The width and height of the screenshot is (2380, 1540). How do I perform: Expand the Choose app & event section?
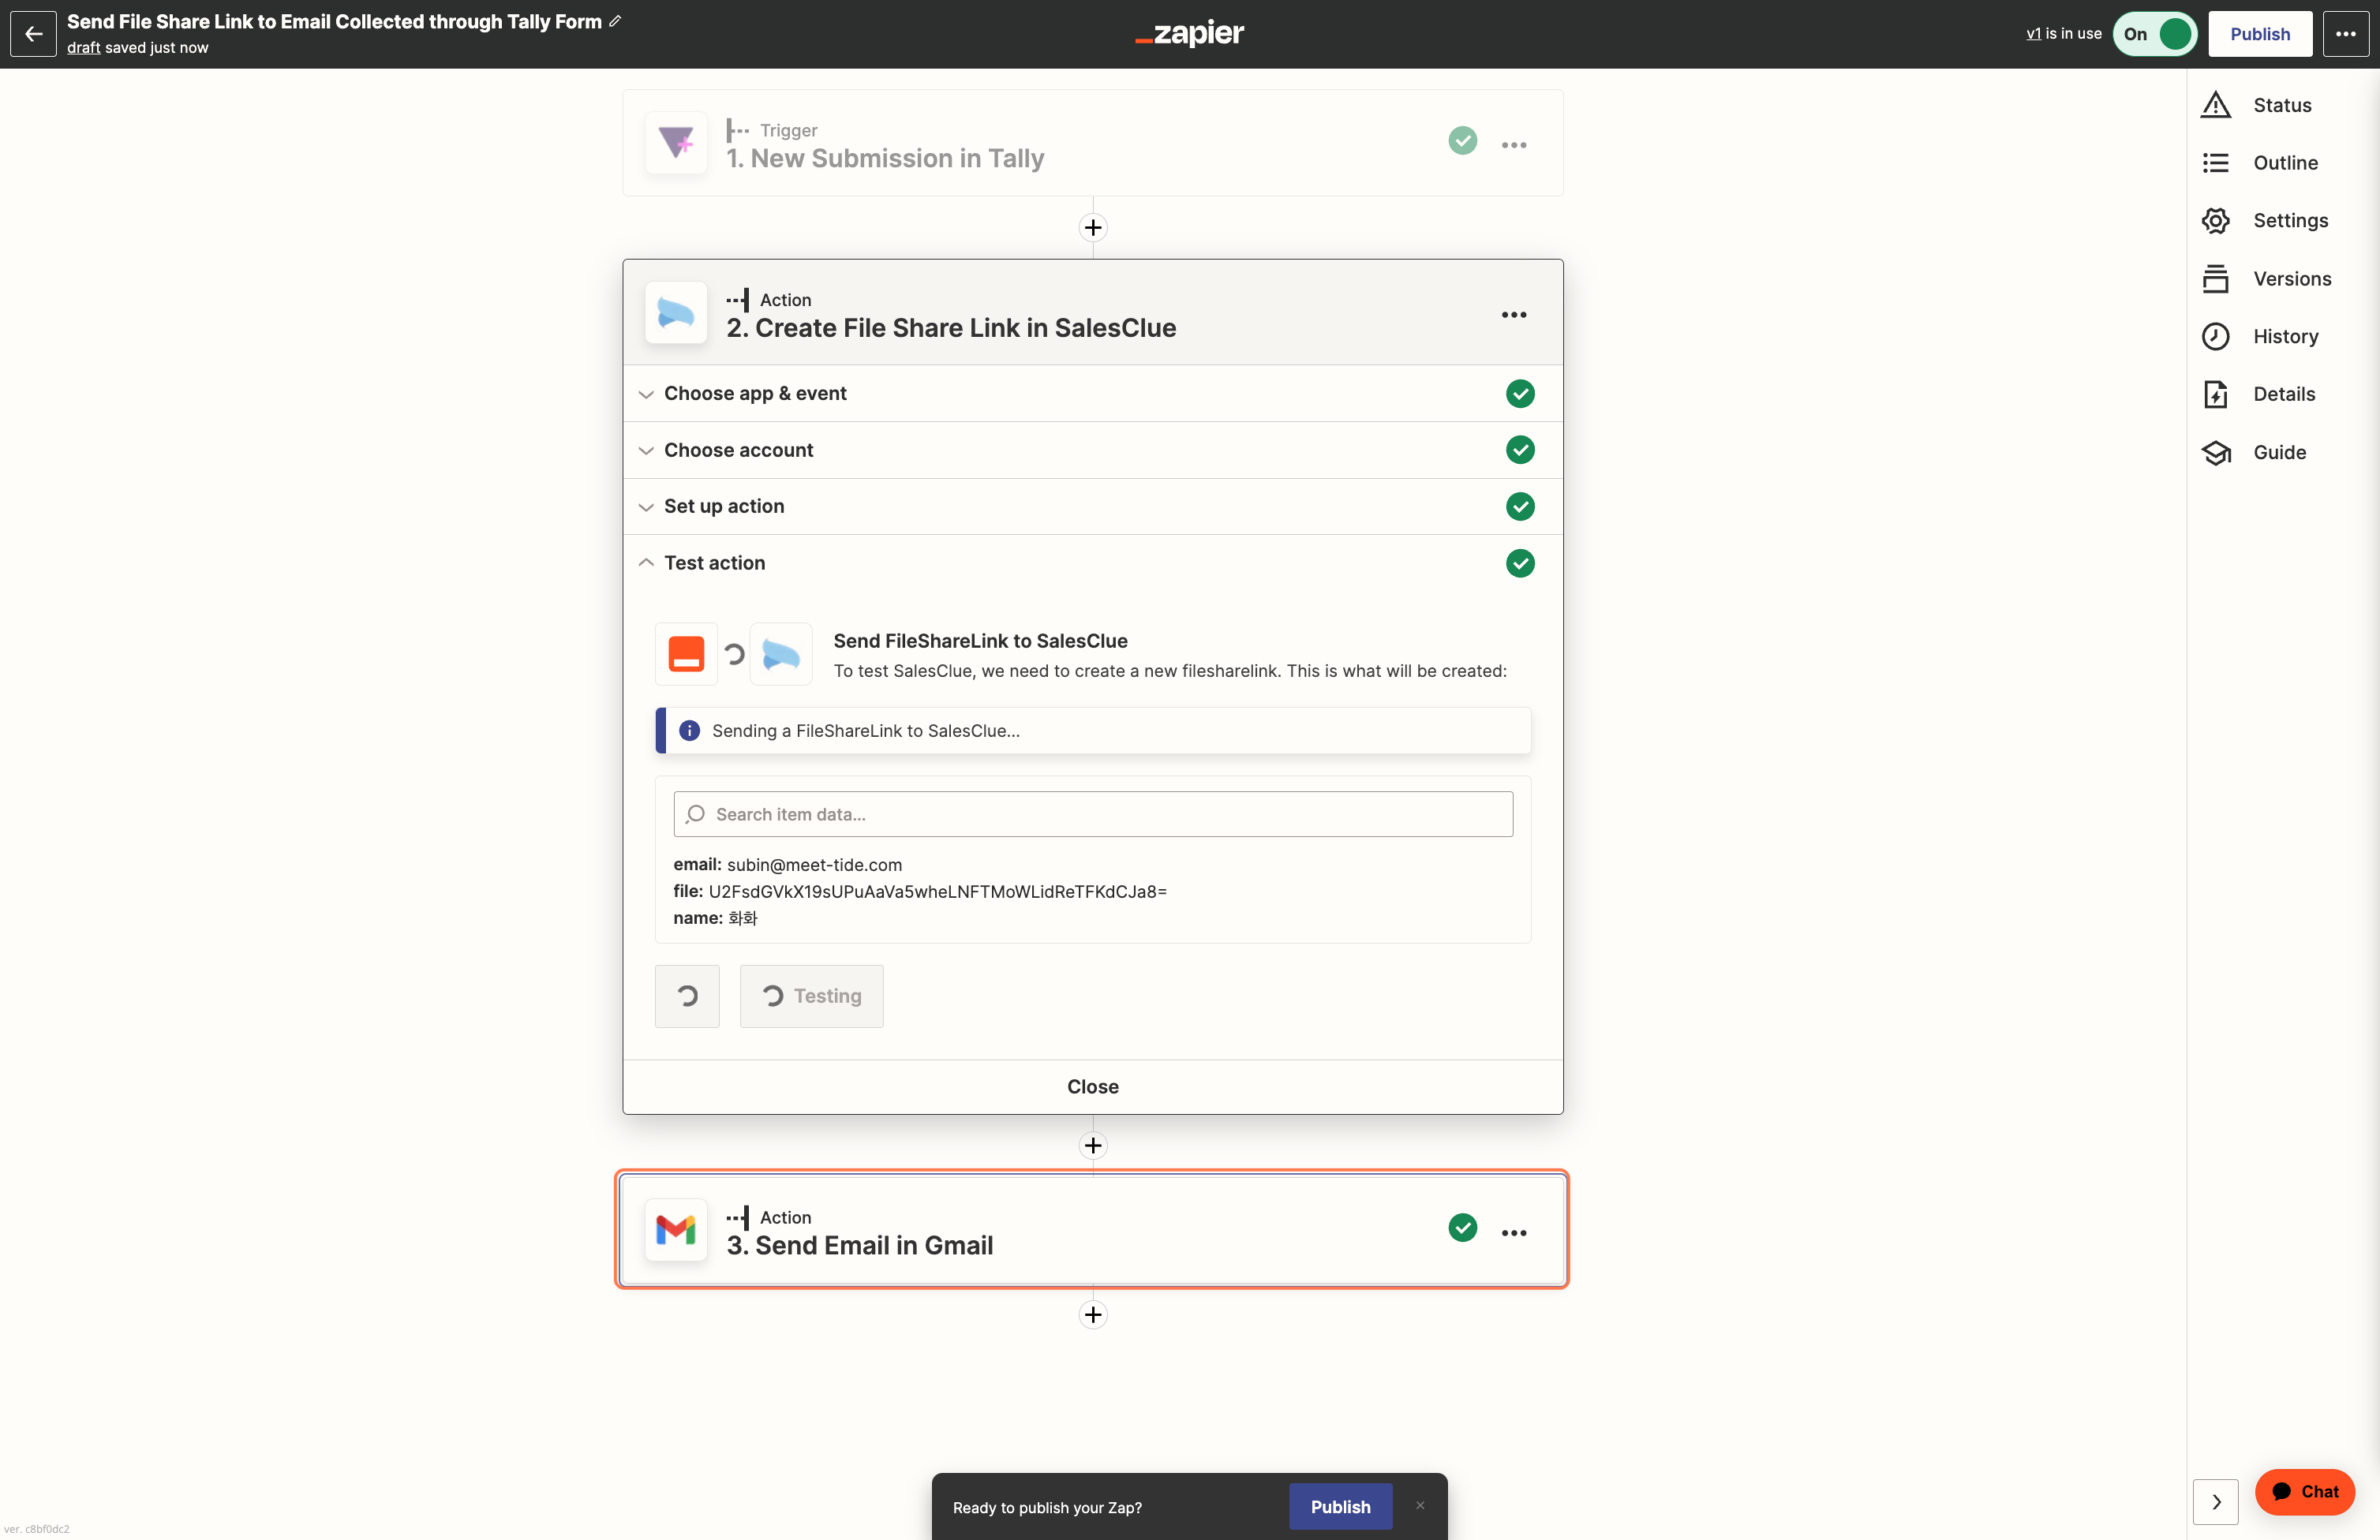click(1092, 393)
